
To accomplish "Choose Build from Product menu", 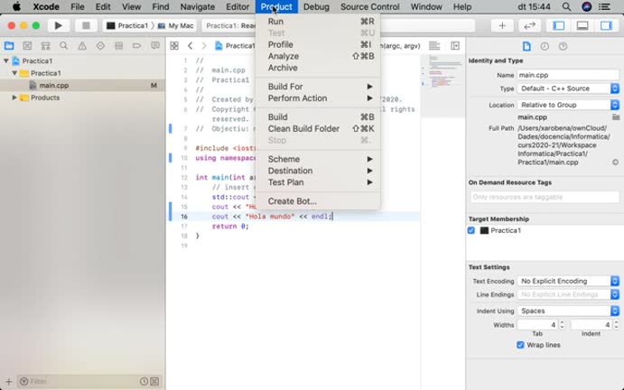I will 318,117.
